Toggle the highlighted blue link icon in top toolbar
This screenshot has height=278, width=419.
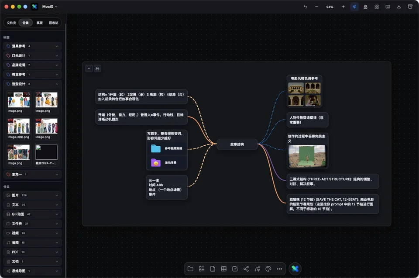(x=354, y=7)
